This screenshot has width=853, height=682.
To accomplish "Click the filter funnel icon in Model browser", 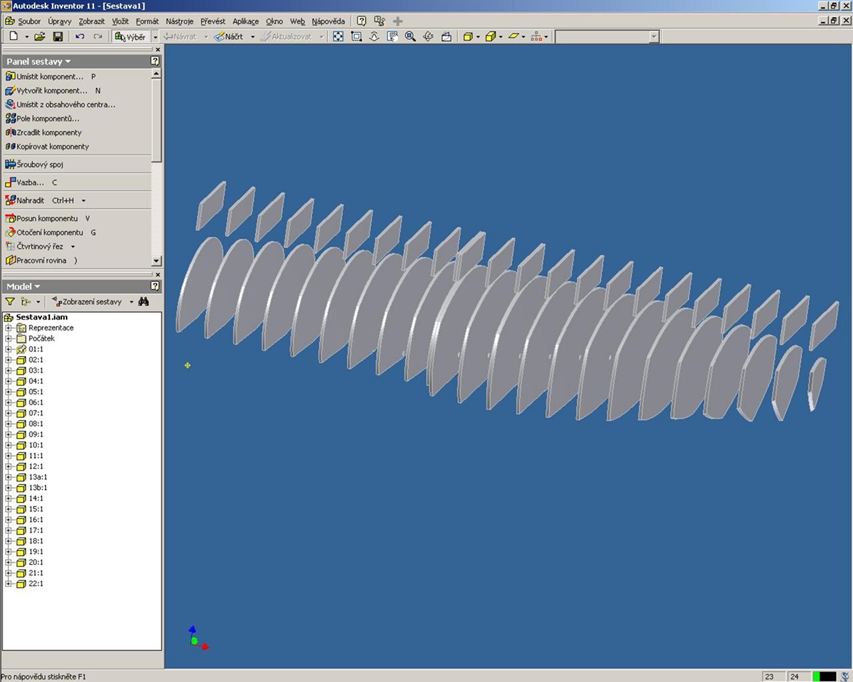I will click(x=10, y=302).
